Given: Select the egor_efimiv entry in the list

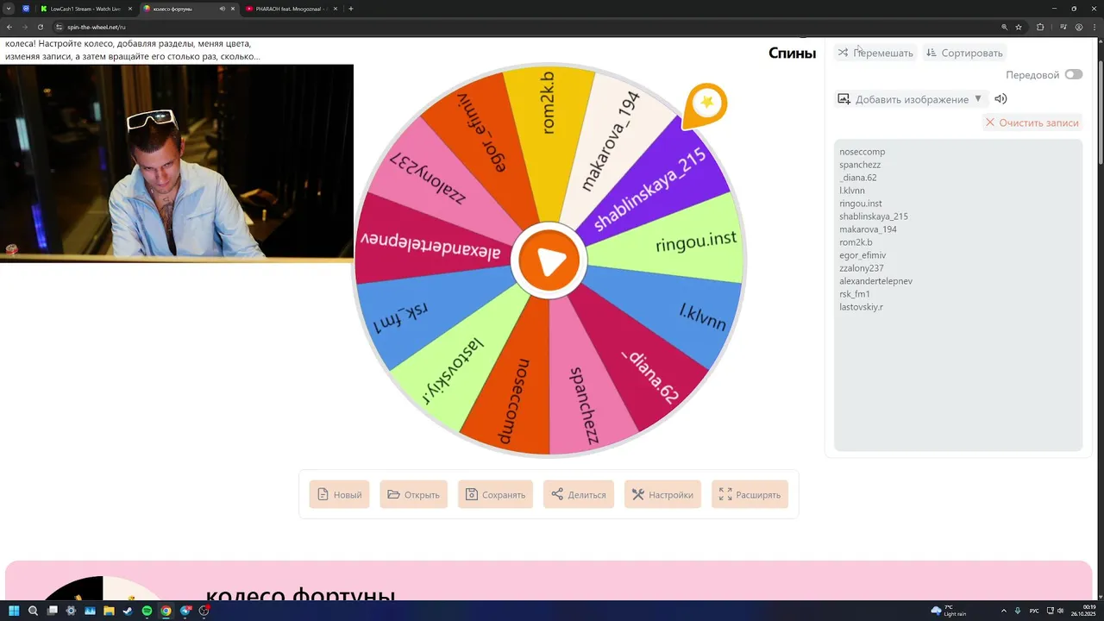Looking at the screenshot, I should click(862, 255).
